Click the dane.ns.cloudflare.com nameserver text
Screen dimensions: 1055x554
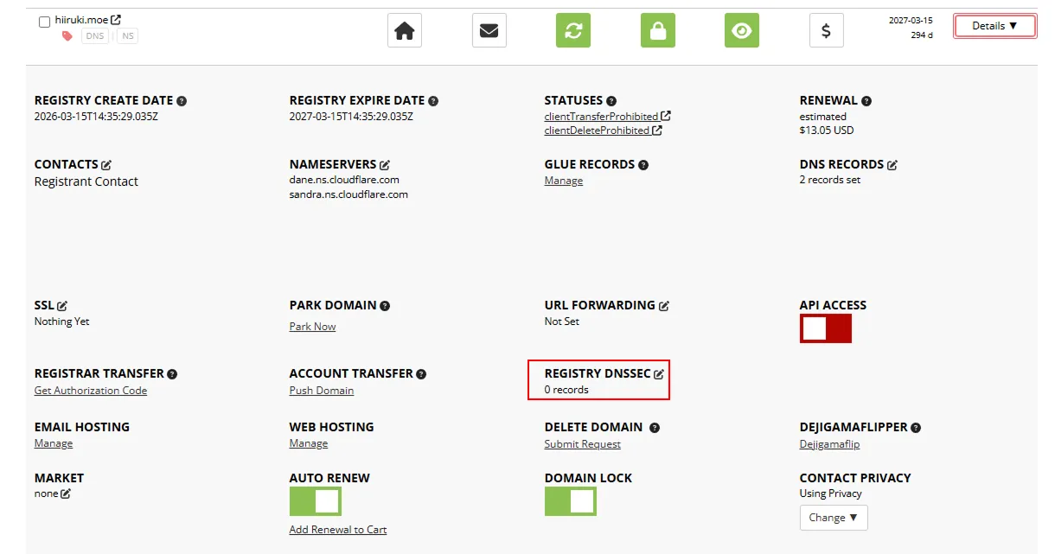(x=344, y=180)
